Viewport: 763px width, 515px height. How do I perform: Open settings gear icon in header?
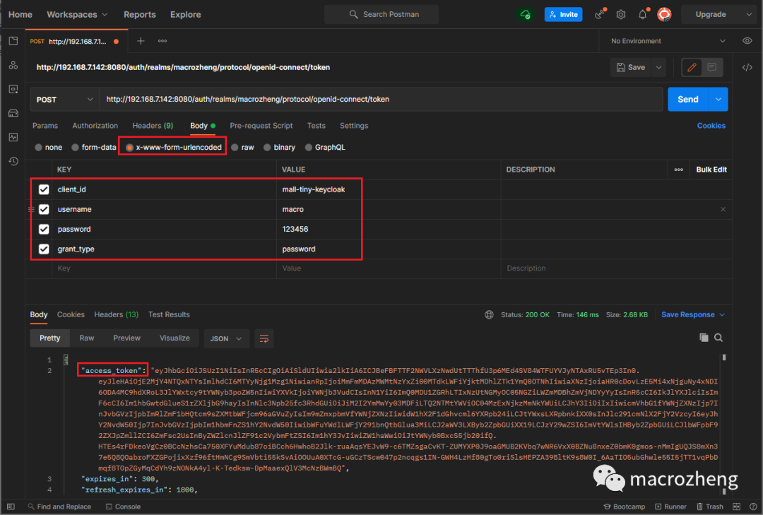click(x=621, y=14)
